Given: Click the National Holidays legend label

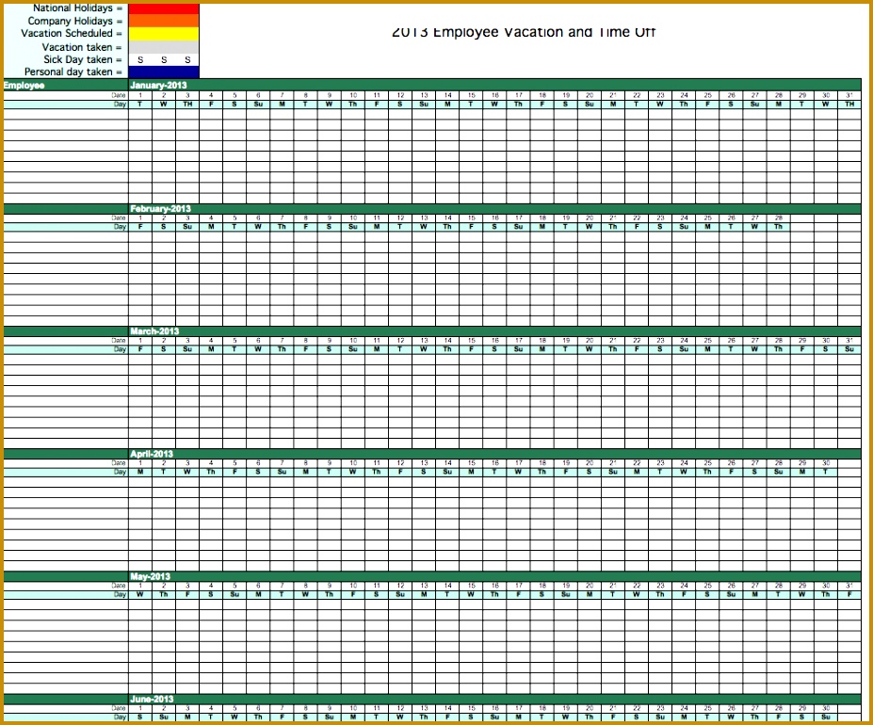Looking at the screenshot, I should 73,8.
